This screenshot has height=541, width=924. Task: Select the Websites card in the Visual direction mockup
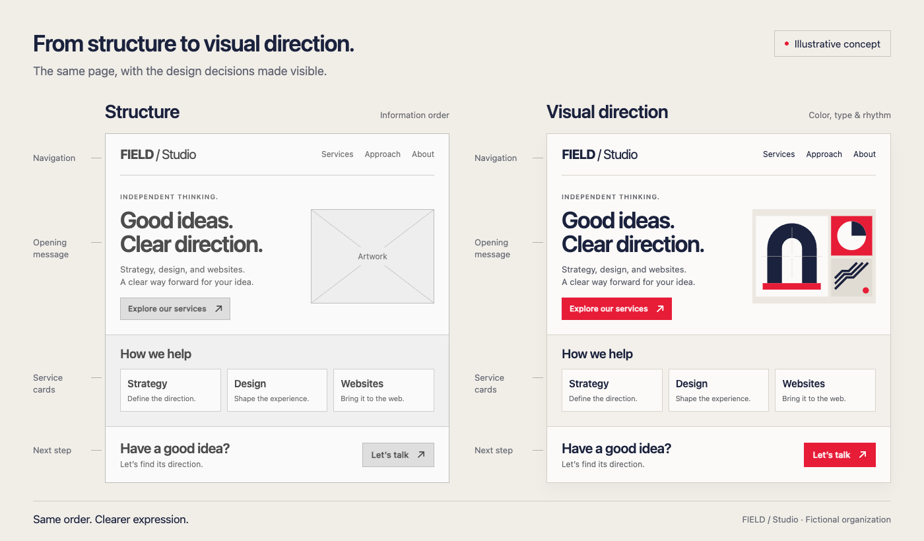(x=825, y=390)
